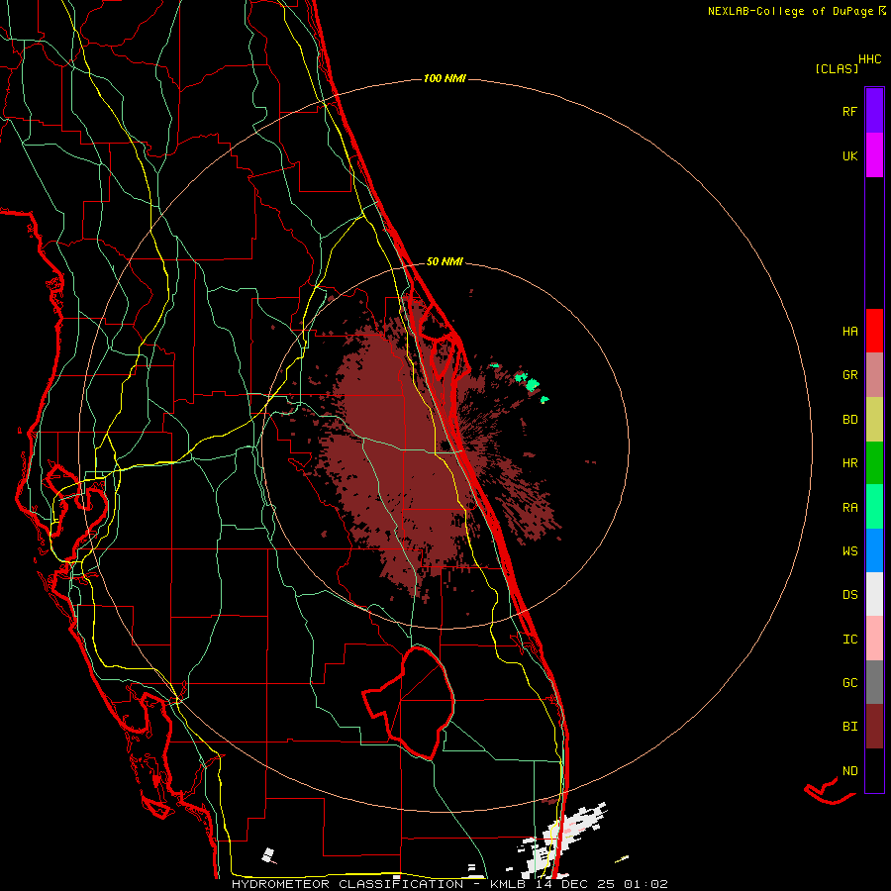
Task: Click the large green rain echo offshore
Action: click(x=532, y=385)
